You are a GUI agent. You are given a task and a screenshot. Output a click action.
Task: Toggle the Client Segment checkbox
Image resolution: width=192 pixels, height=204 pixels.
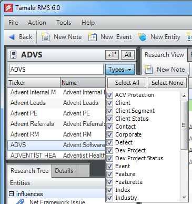pyautogui.click(x=109, y=111)
